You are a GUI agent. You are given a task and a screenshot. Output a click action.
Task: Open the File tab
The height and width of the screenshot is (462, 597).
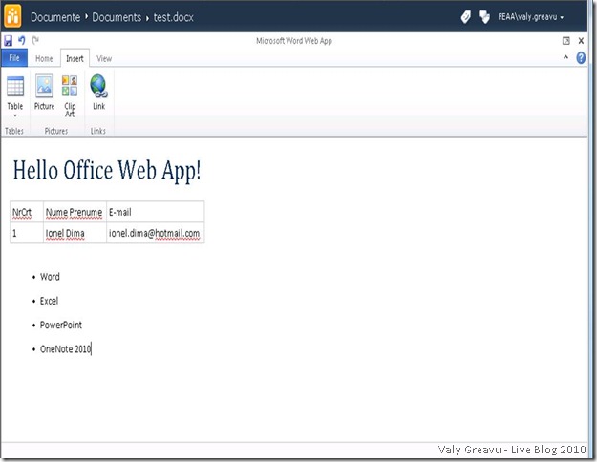13,58
